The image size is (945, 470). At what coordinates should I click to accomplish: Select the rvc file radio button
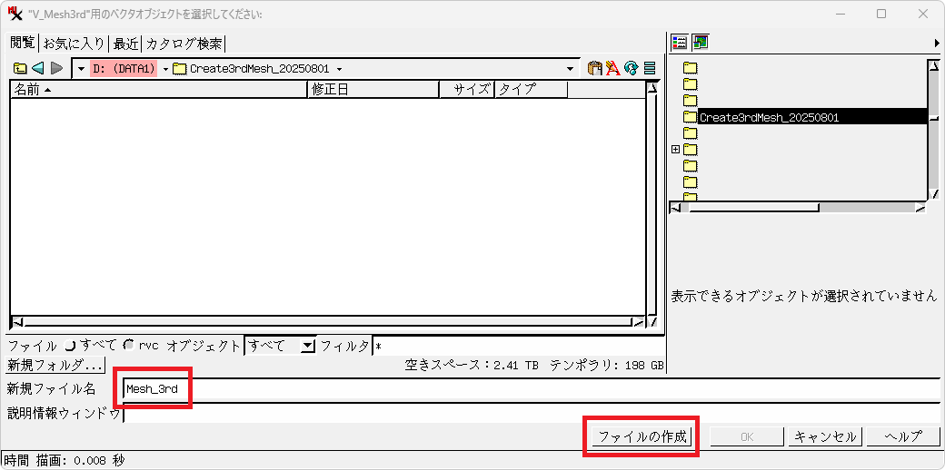pos(129,346)
